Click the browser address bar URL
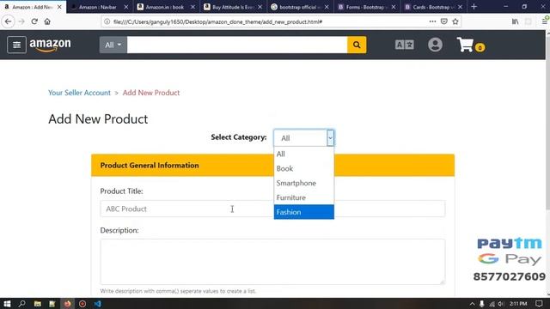 tap(217, 21)
